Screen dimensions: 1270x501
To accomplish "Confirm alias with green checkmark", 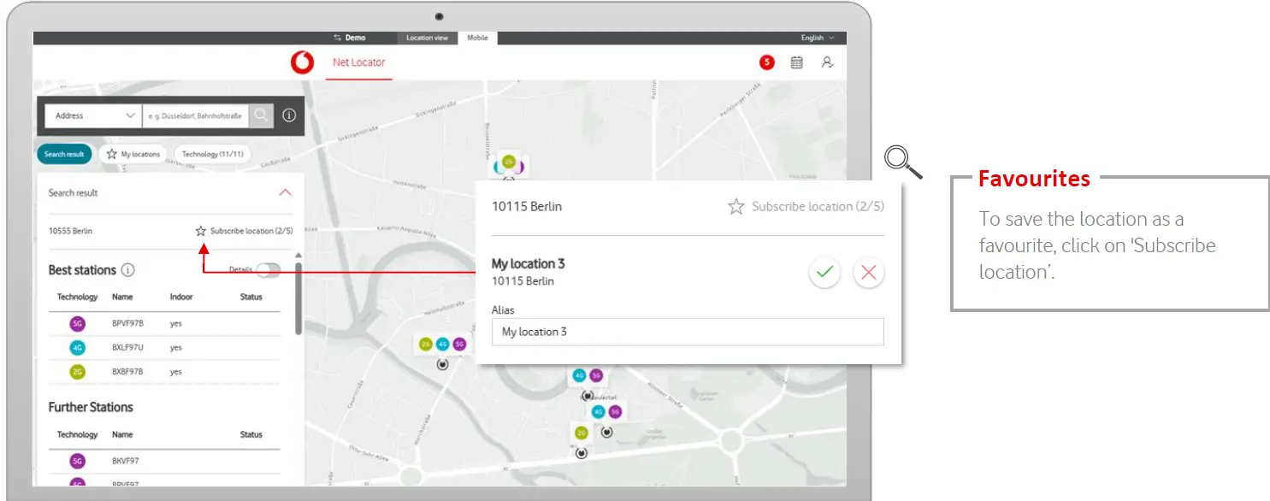I will click(824, 273).
